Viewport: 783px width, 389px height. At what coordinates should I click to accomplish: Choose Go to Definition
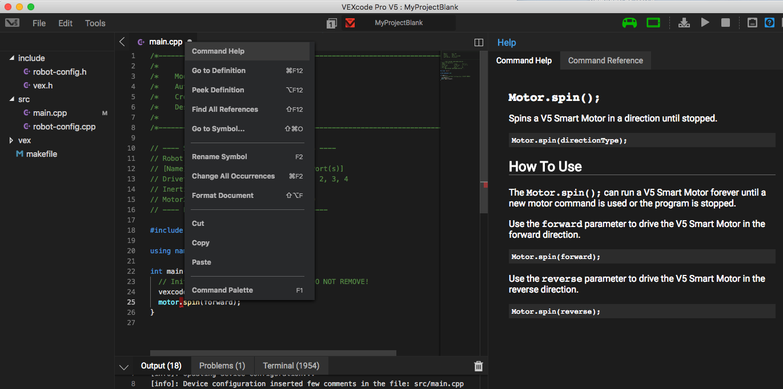247,71
